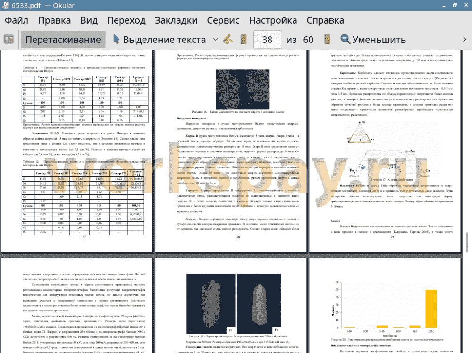Click the page numbered 39
Image resolution: width=472 pixels, height=353 pixels.
coord(385,151)
